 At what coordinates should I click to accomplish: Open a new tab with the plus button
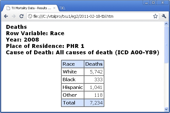[62, 8]
